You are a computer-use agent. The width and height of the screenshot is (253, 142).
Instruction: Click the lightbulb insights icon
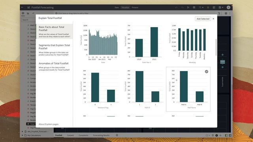pos(208,7)
